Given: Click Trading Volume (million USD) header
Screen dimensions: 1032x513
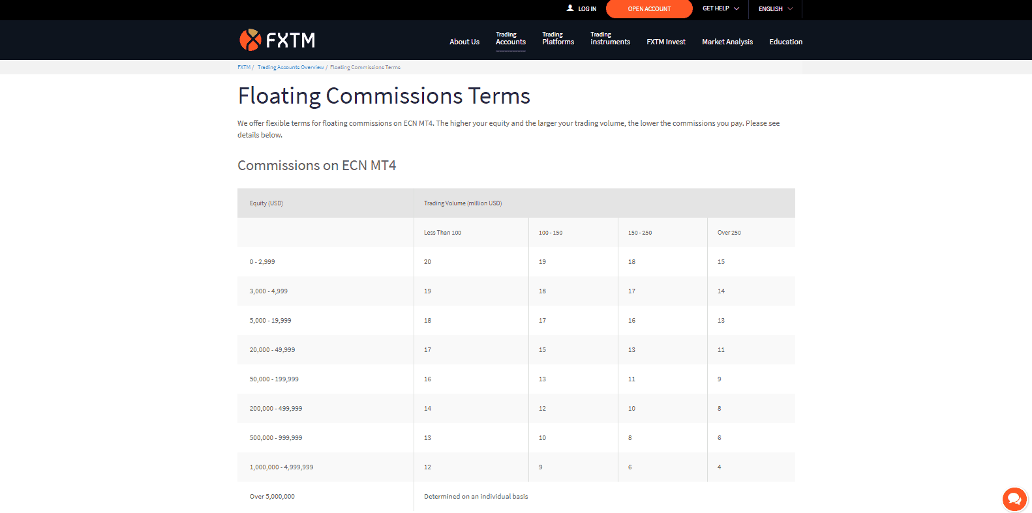Looking at the screenshot, I should coord(463,203).
